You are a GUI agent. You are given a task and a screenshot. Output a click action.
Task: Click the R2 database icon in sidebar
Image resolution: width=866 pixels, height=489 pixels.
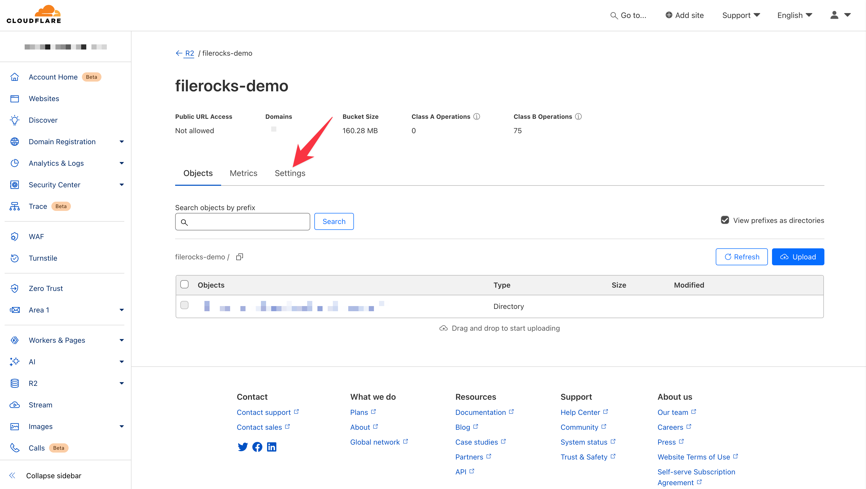[x=14, y=383]
